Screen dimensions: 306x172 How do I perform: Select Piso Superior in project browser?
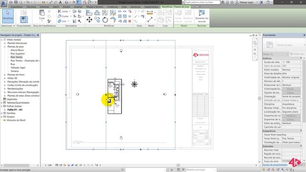tap(18, 54)
